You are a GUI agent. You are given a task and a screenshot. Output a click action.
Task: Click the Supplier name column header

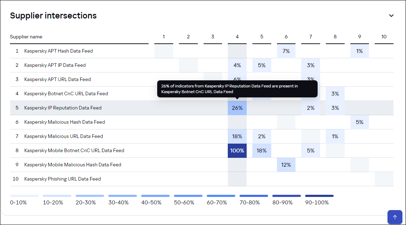[x=26, y=37]
